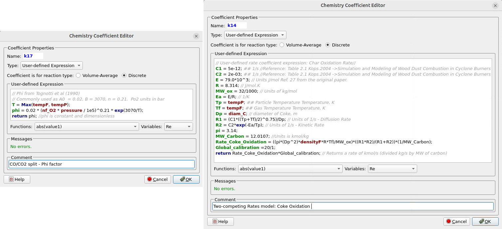Click the 'Two-competing Rates model' comment field
This screenshot has width=502, height=229.
tap(353, 206)
